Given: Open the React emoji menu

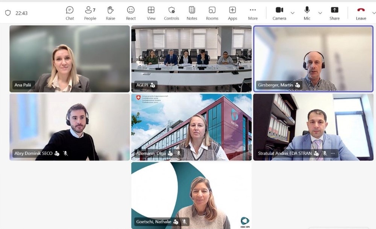Looking at the screenshot, I should [x=131, y=13].
